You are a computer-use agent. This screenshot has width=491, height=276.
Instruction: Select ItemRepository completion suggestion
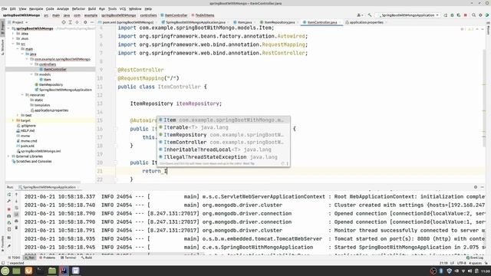pyautogui.click(x=223, y=135)
